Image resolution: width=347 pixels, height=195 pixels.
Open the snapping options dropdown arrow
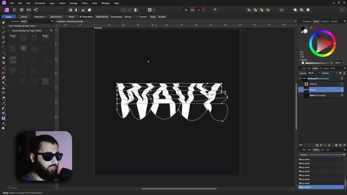click(203, 10)
